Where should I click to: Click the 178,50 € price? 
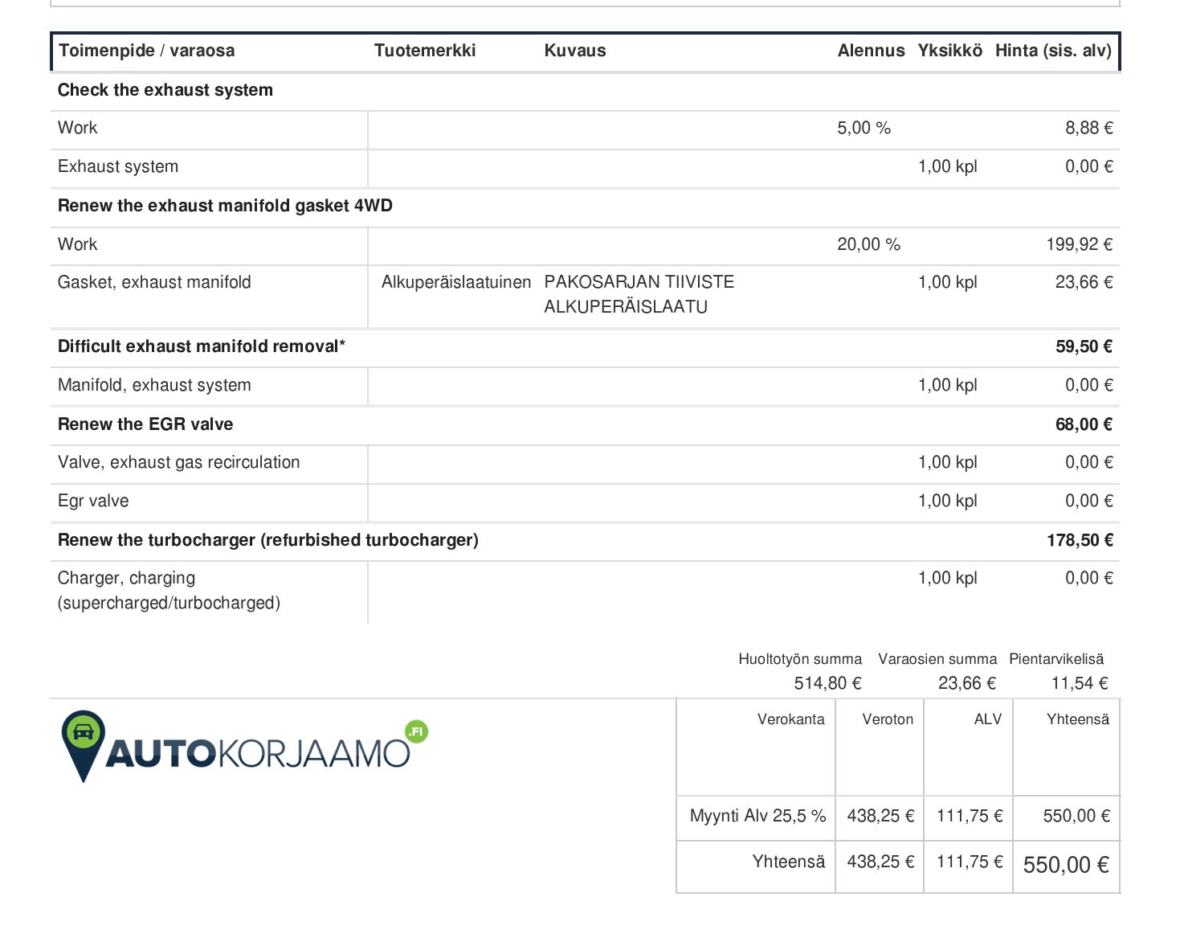1079,540
